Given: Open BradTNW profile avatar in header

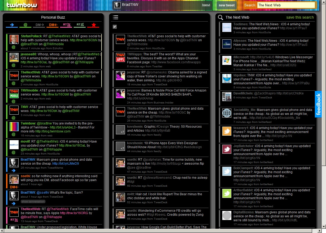Looking at the screenshot, I should (x=117, y=5).
